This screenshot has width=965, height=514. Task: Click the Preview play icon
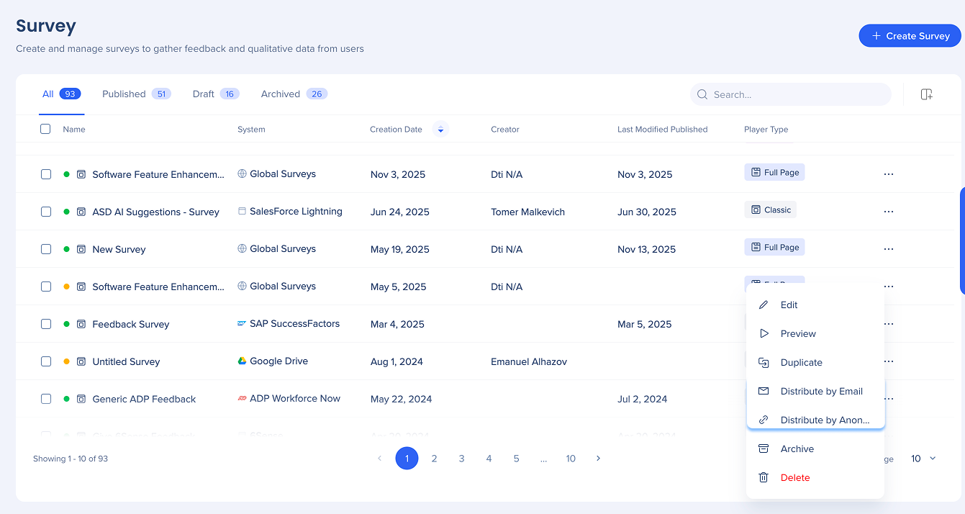point(764,334)
